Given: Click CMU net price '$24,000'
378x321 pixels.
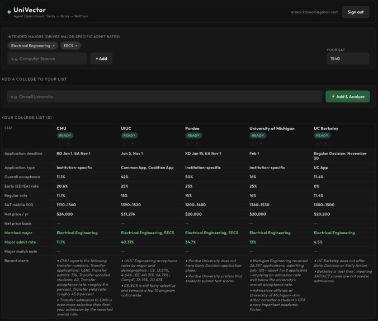Looking at the screenshot, I should (65, 214).
